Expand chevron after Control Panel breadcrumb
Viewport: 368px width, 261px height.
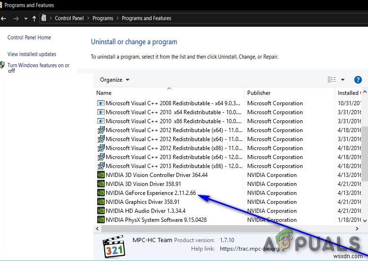[x=88, y=18]
